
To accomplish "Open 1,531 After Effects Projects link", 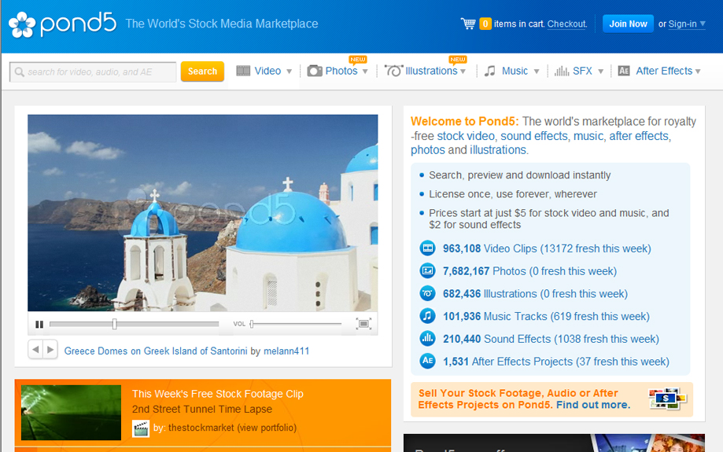I will click(x=556, y=362).
